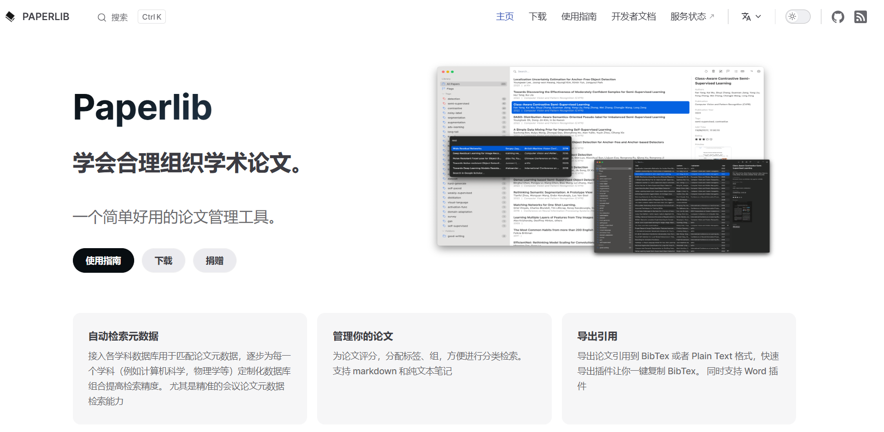Click the dark-mode app screenshot overlay
The height and width of the screenshot is (432, 884).
682,206
